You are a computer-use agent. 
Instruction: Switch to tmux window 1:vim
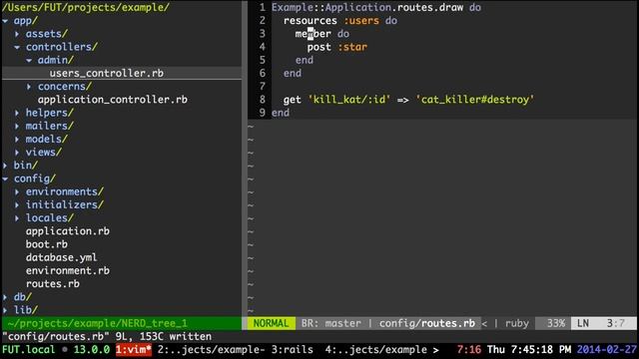click(134, 350)
